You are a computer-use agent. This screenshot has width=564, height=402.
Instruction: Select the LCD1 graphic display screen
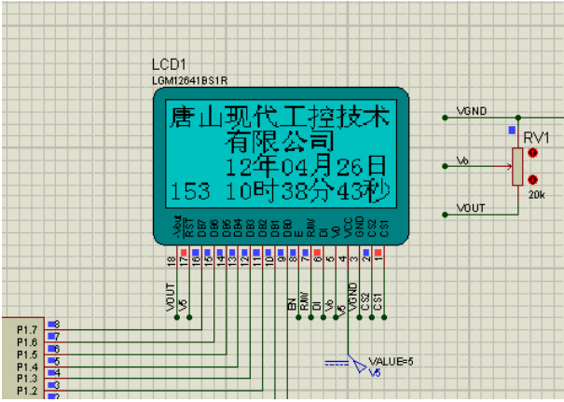281,154
